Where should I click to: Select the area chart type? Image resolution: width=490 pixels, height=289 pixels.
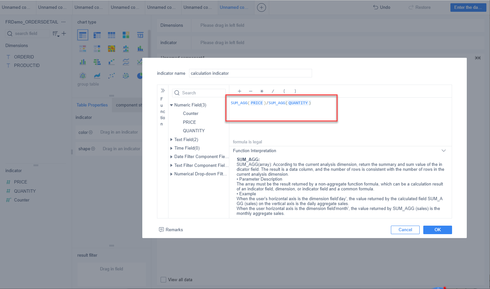(97, 75)
